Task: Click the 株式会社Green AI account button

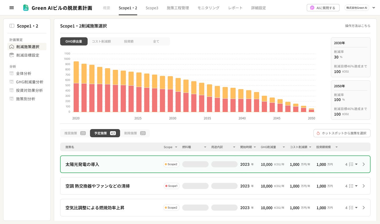Action: (x=357, y=8)
